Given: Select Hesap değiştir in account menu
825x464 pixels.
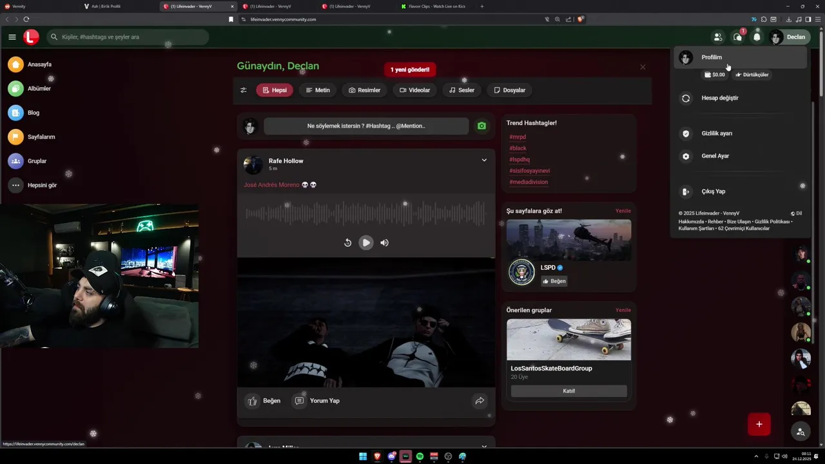Looking at the screenshot, I should click(x=739, y=98).
